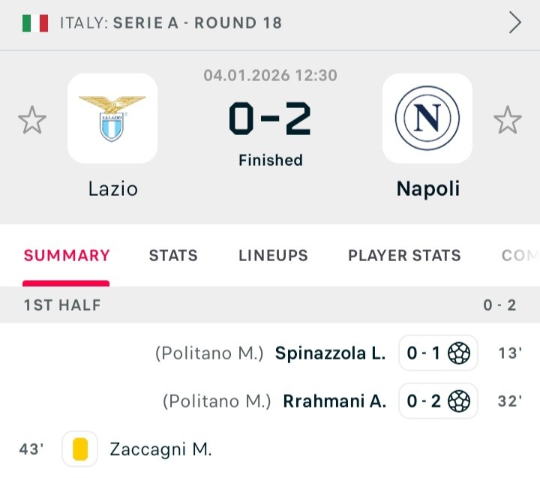Image resolution: width=540 pixels, height=478 pixels.
Task: Open the Stats tab
Action: click(x=173, y=256)
